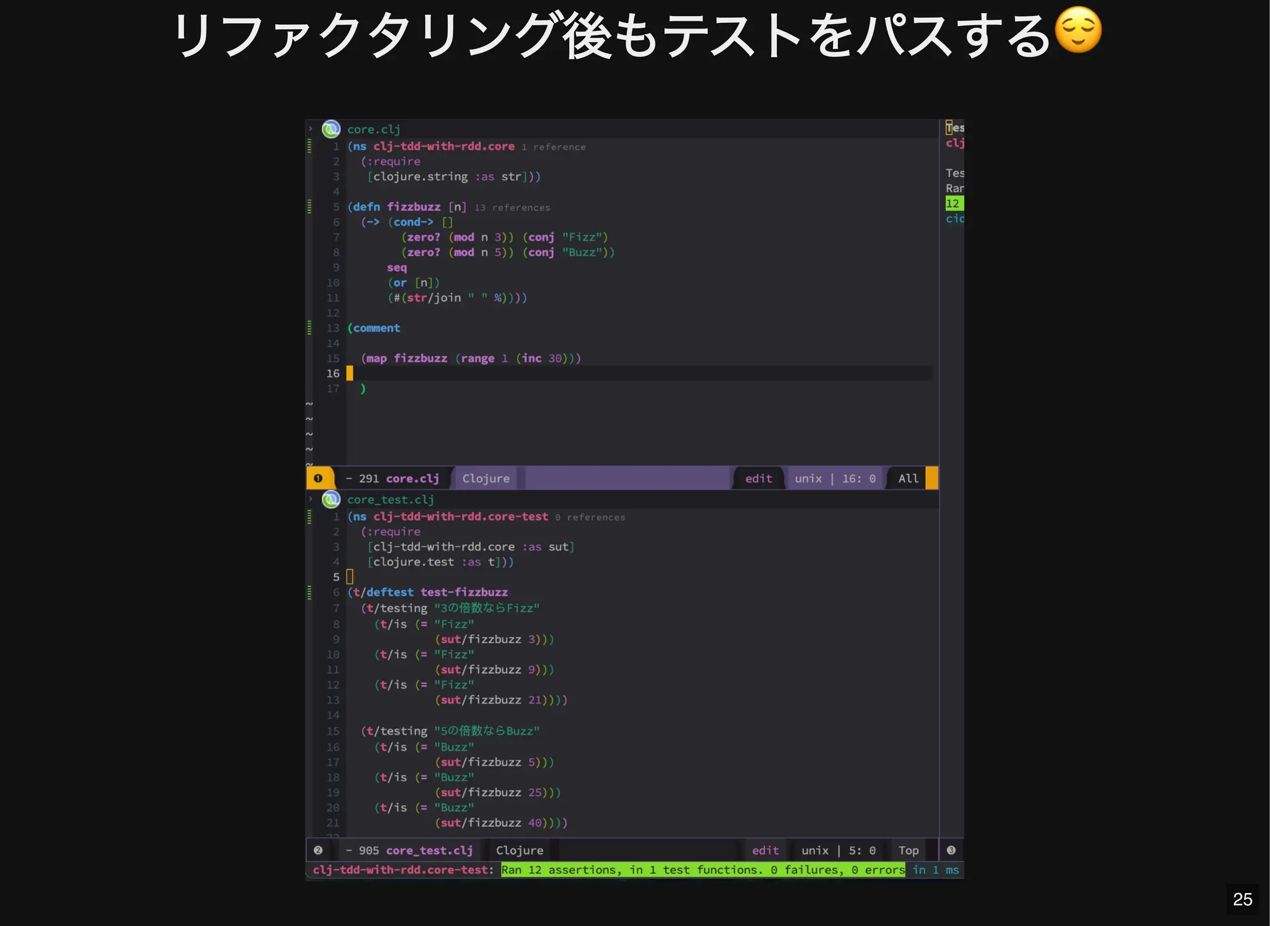The height and width of the screenshot is (926, 1270).
Task: Click '(or [n])' on line 10
Action: click(414, 283)
